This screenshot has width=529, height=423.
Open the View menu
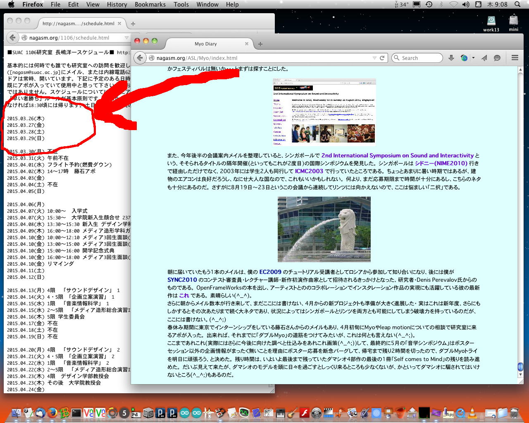point(93,5)
